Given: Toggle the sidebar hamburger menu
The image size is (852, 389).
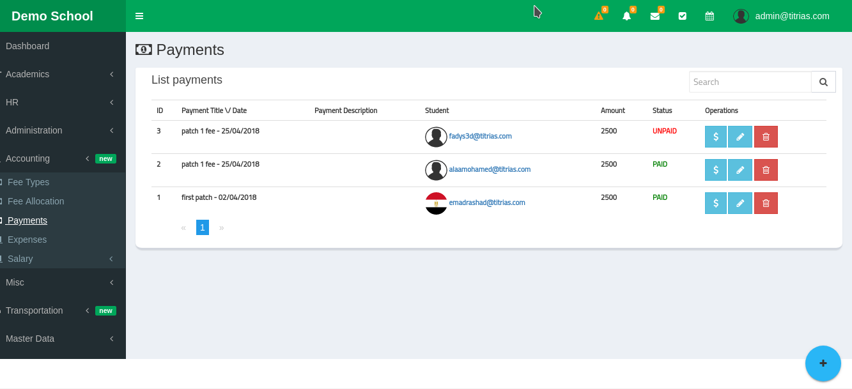Looking at the screenshot, I should tap(139, 16).
